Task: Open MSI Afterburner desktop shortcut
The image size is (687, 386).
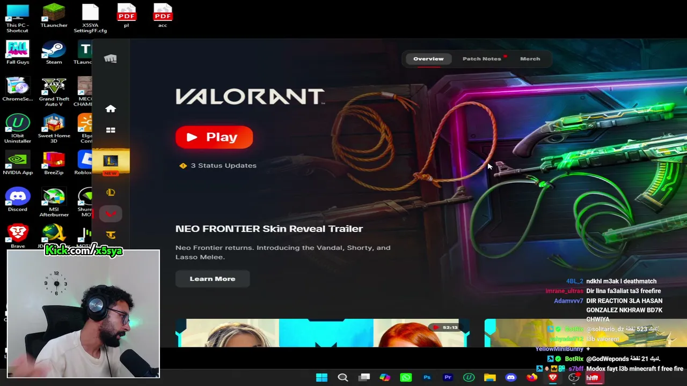Action: 54,202
